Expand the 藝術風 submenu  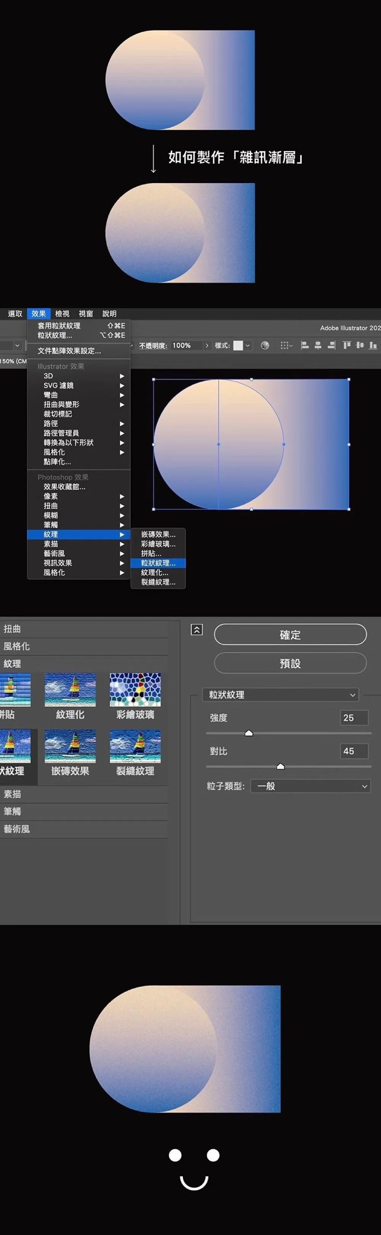coord(79,553)
